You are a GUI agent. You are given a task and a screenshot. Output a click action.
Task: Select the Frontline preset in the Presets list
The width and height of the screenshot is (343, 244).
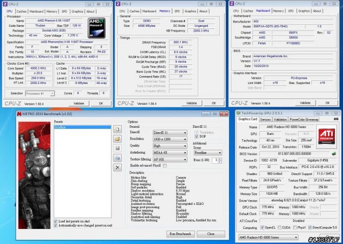pyautogui.click(x=83, y=127)
